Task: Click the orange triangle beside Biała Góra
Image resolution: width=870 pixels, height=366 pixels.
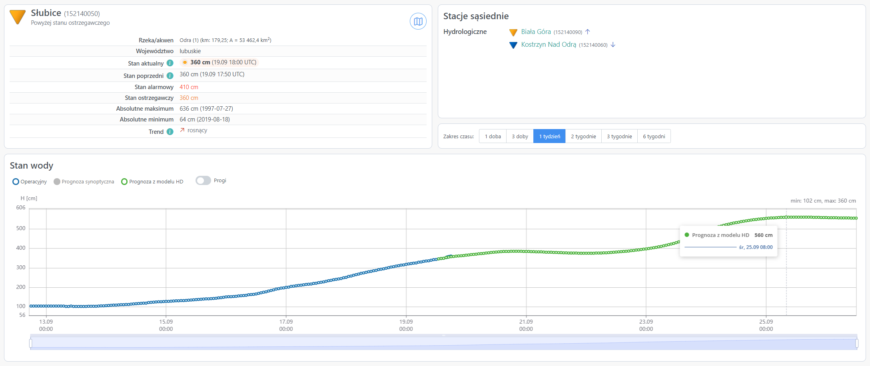Action: (513, 32)
